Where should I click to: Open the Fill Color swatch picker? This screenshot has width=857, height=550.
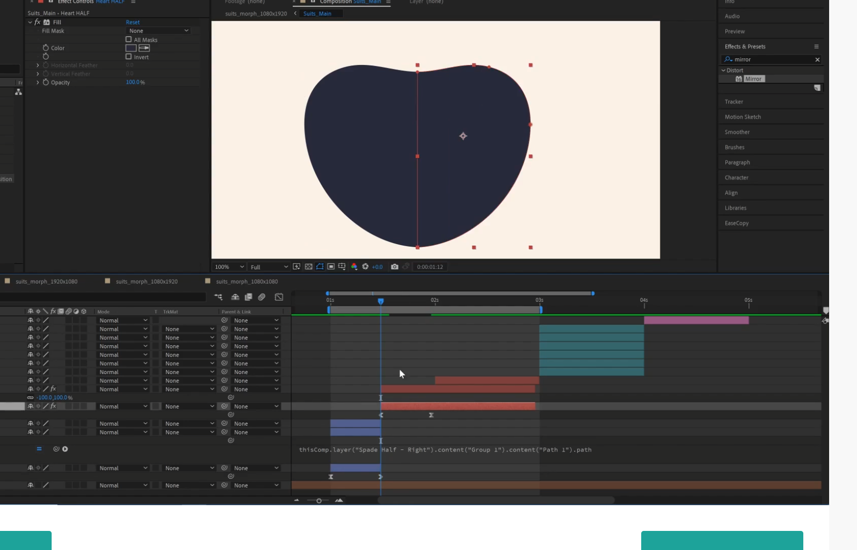(x=131, y=47)
